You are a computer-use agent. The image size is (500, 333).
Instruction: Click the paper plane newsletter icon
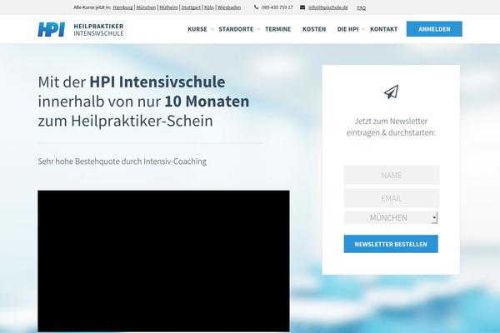391,92
